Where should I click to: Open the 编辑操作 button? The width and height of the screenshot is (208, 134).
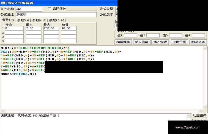(123, 42)
